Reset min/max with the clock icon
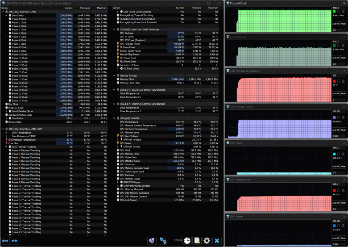This screenshot has height=247, width=348. [x=187, y=241]
